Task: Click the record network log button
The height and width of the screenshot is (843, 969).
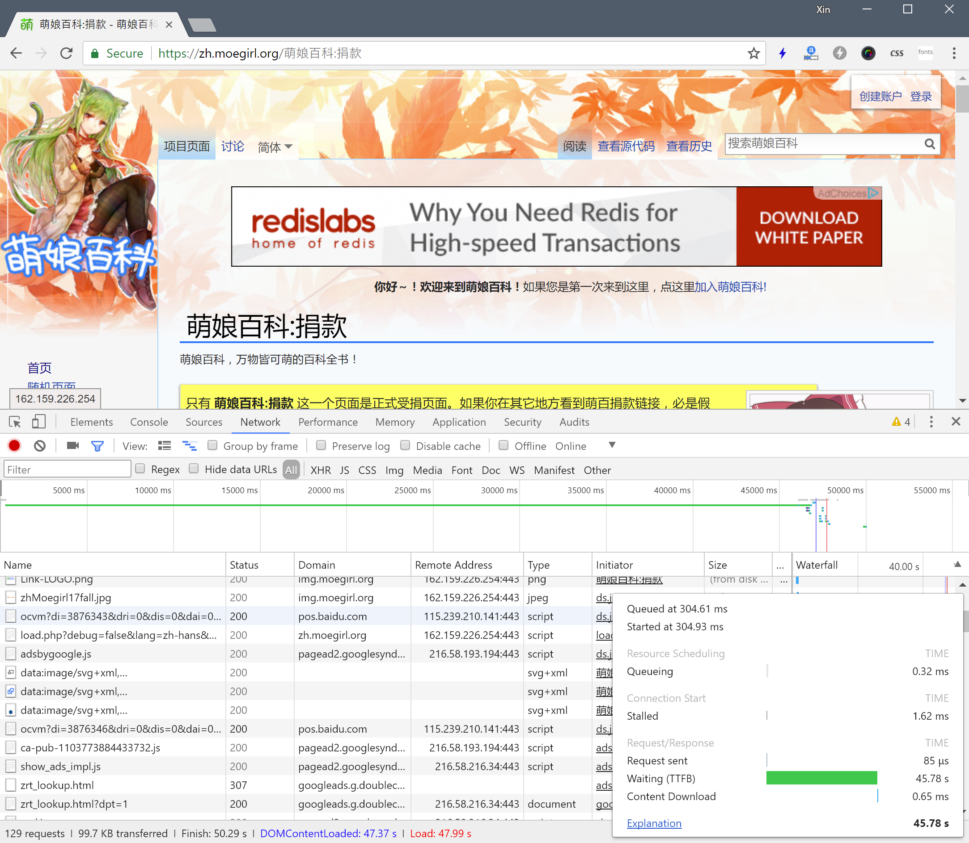Action: pyautogui.click(x=14, y=445)
